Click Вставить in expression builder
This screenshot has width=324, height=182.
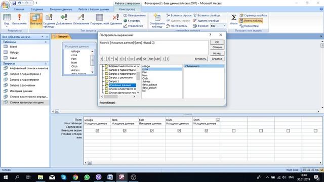pos(200,59)
